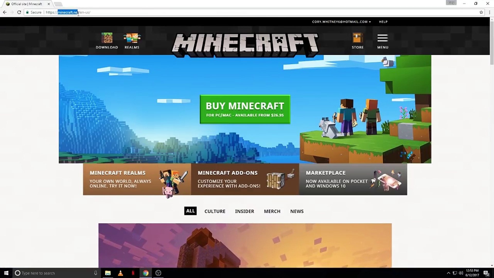
Task: Open the Realms characters icon
Action: coord(132,38)
